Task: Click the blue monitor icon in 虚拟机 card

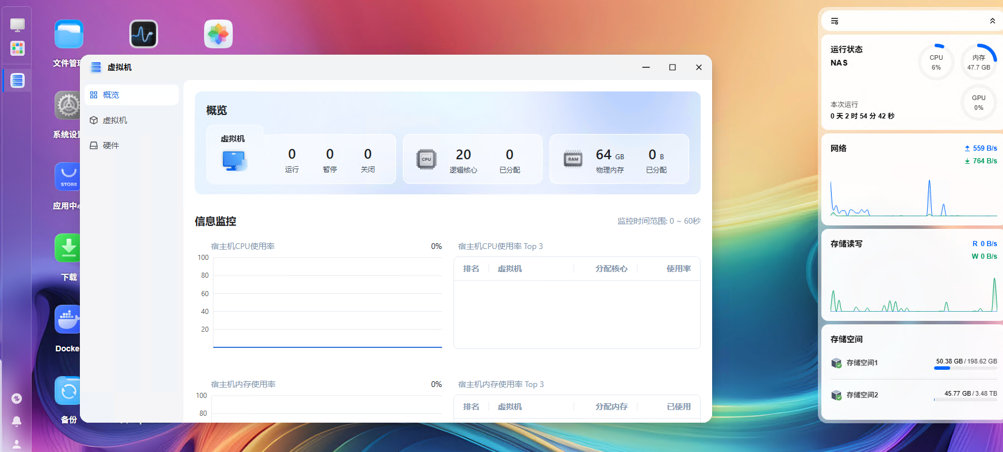Action: 235,161
